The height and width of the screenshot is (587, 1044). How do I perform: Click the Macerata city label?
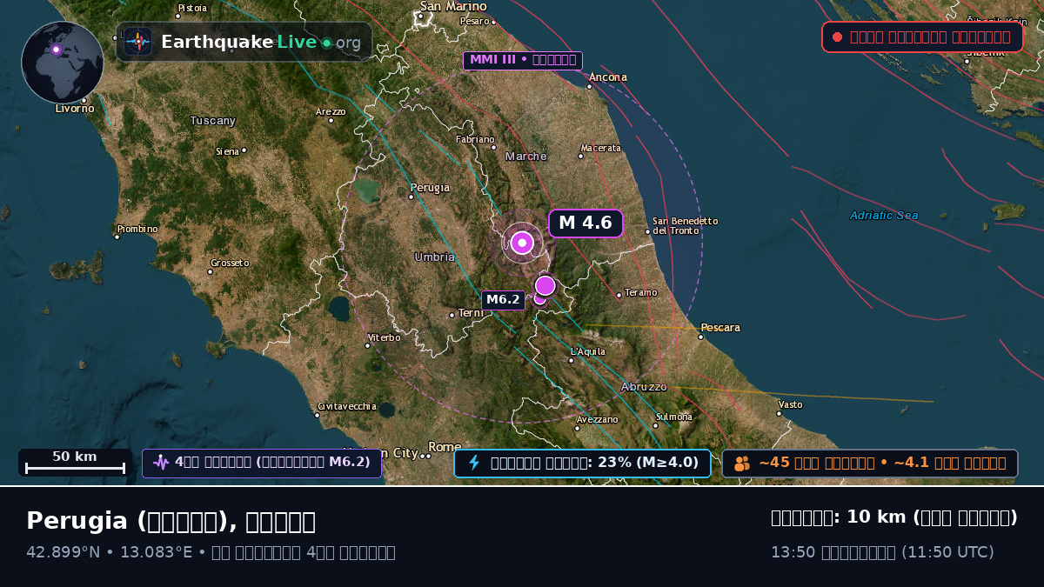(x=601, y=148)
